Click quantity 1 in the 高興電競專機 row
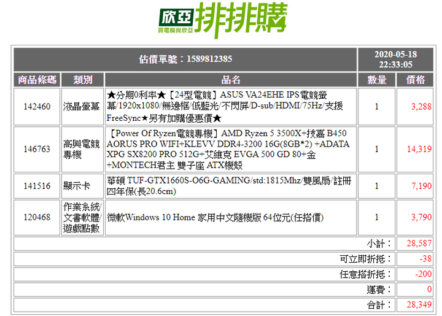Image resolution: width=442 pixels, height=316 pixels. [x=376, y=149]
